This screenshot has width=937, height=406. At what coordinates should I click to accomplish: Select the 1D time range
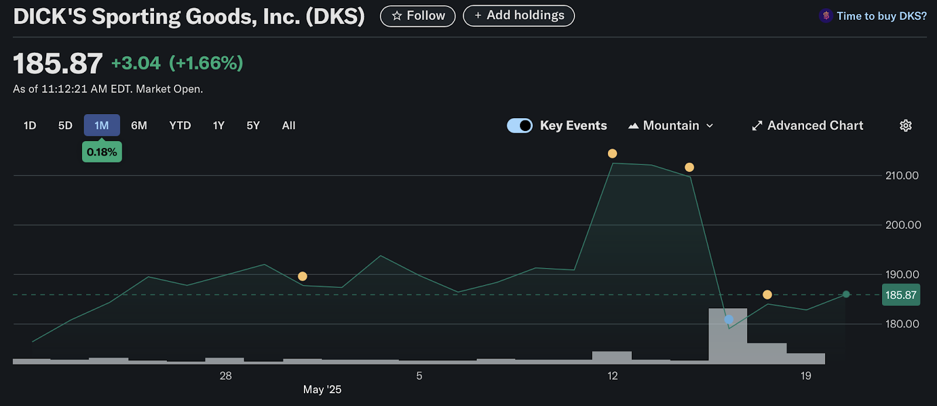pos(30,126)
